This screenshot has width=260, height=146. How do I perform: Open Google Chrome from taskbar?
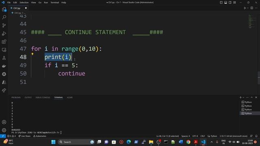click(188, 142)
